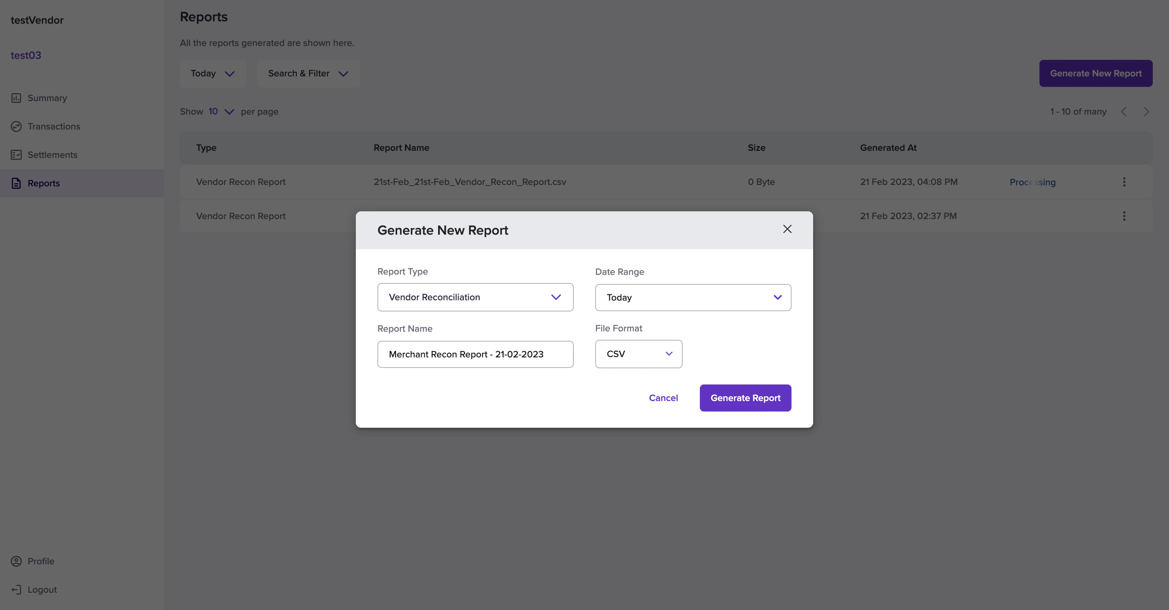Click the Reports document icon in sidebar
The height and width of the screenshot is (610, 1169).
coord(16,183)
